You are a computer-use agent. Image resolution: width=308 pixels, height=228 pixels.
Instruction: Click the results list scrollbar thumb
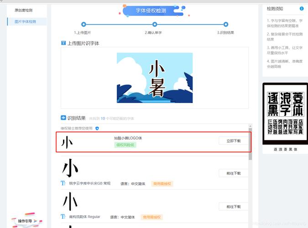pyautogui.click(x=250, y=144)
